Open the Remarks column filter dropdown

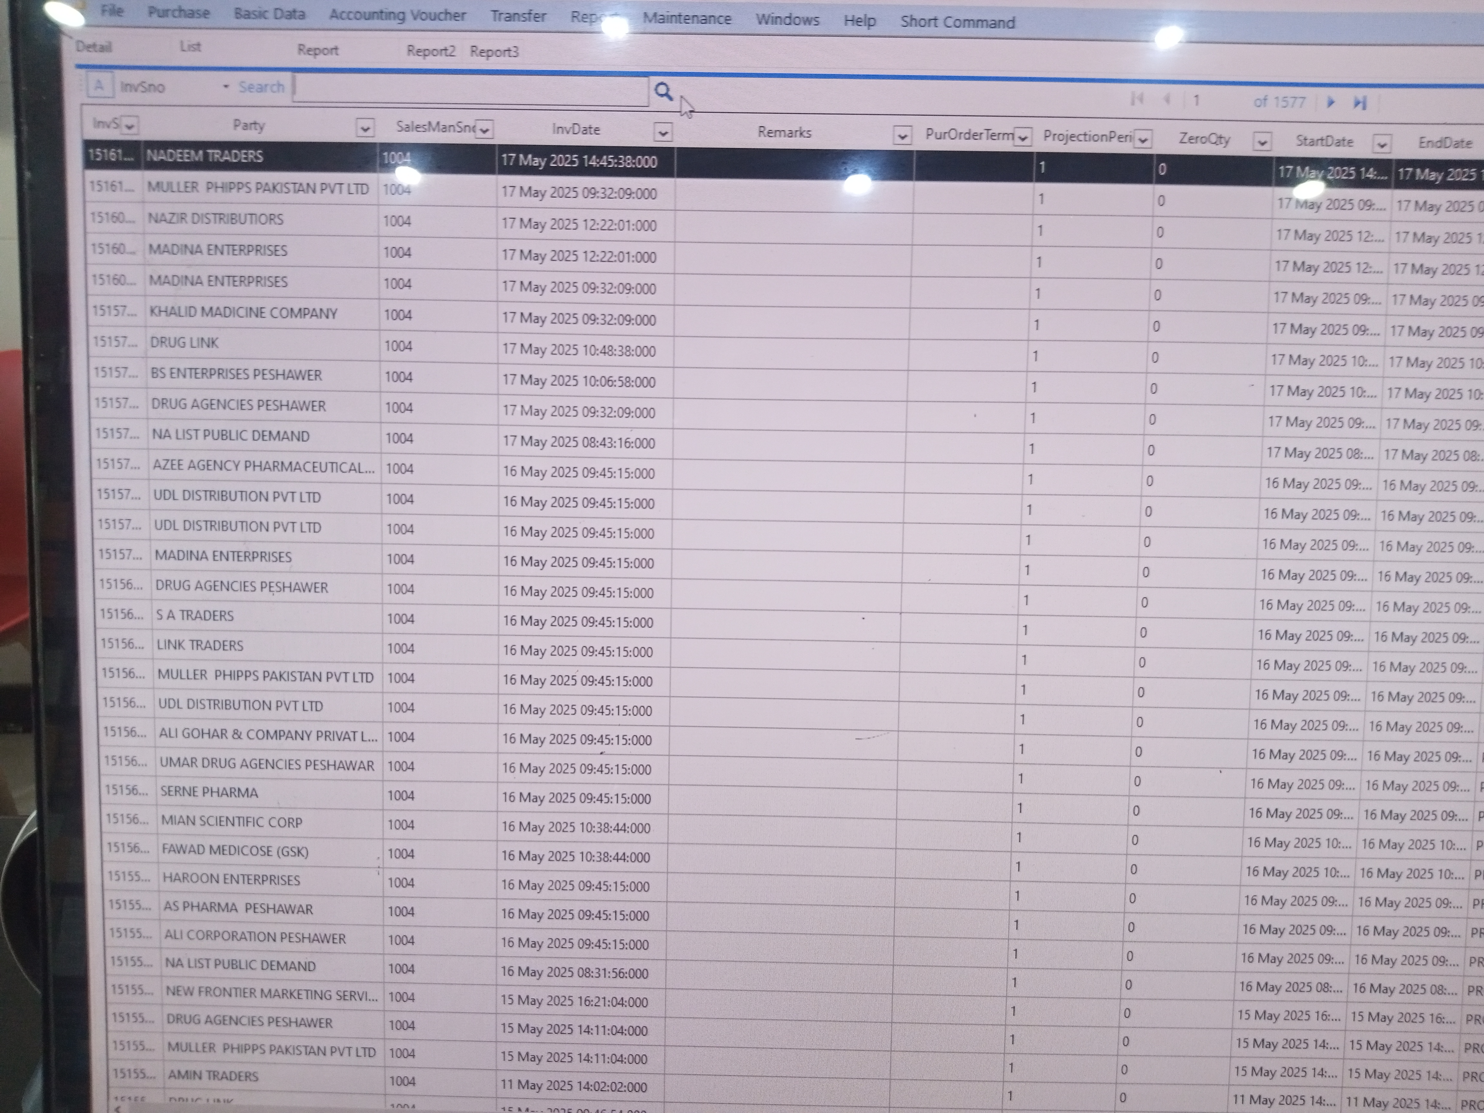[902, 136]
